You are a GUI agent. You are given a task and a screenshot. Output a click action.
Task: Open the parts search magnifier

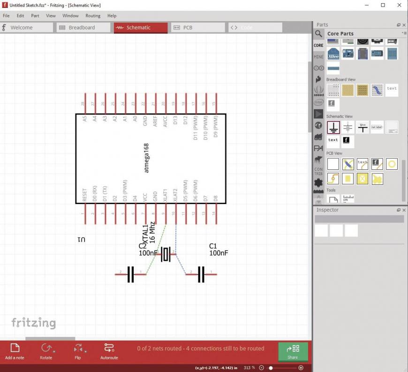point(318,34)
